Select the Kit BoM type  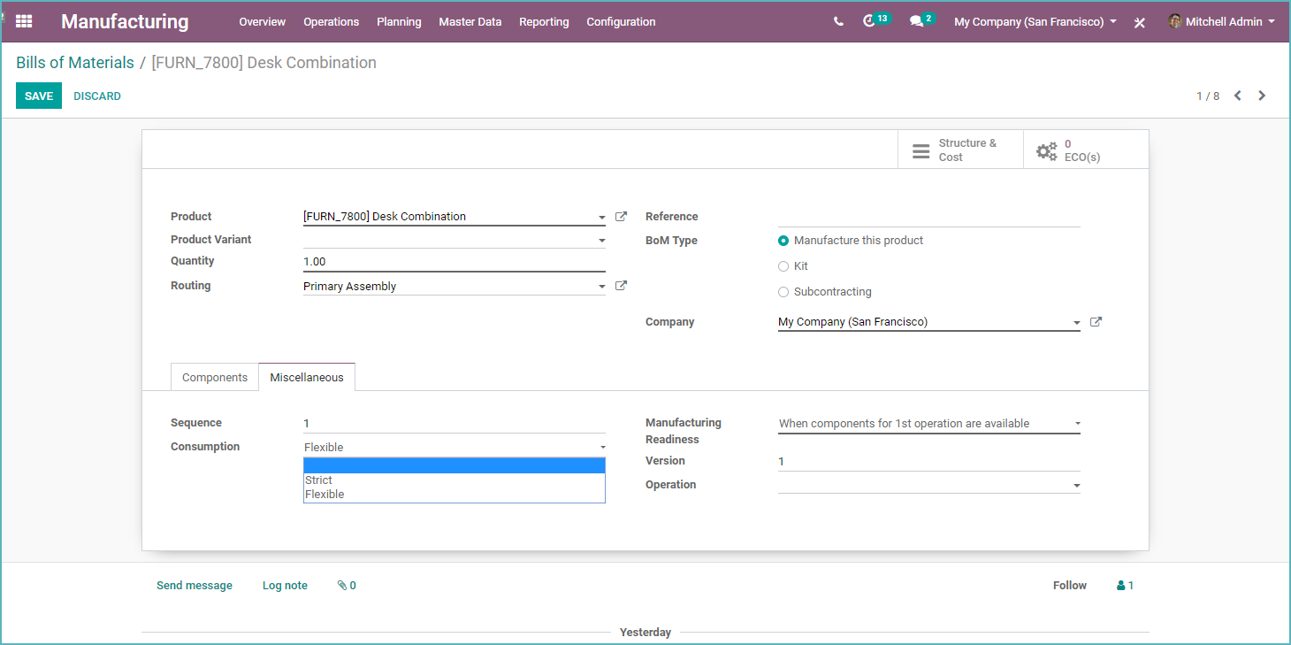(783, 265)
